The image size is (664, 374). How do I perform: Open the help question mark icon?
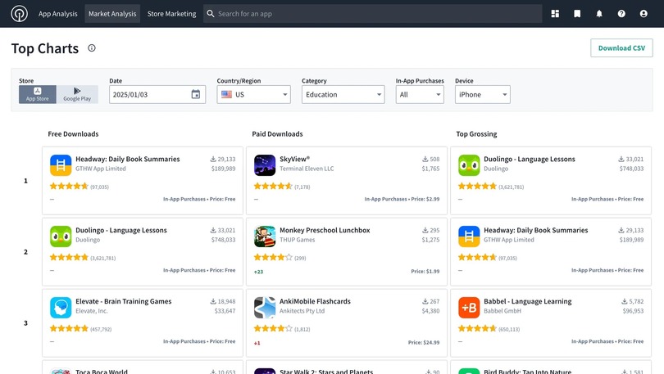621,14
